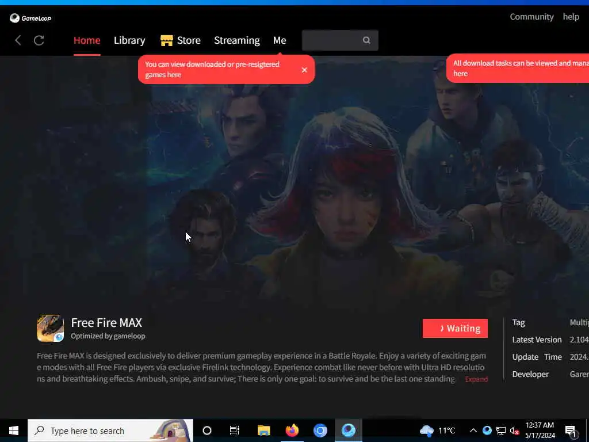Click the Update Time label
The width and height of the screenshot is (589, 442).
tap(537, 357)
